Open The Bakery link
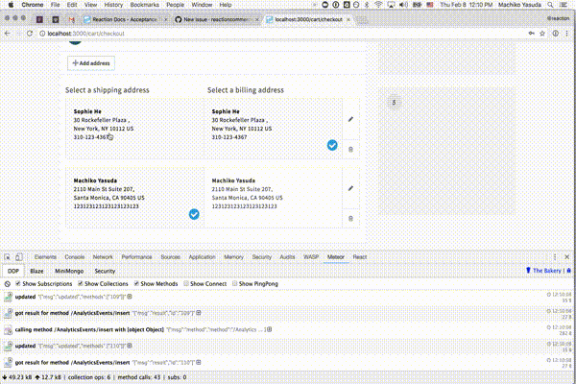This screenshot has height=384, width=576. coord(546,271)
